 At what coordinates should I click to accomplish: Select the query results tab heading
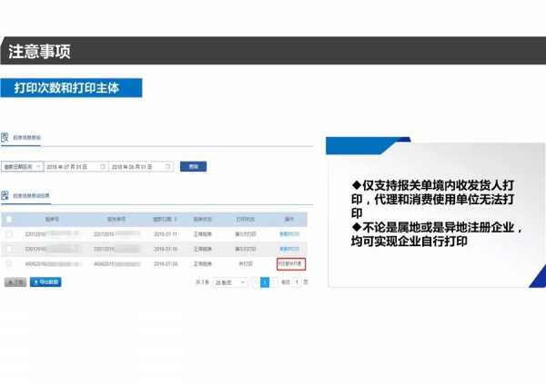click(31, 195)
